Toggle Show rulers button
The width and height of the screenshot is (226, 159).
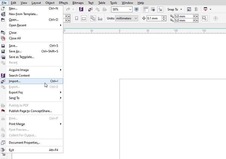pos(146,9)
